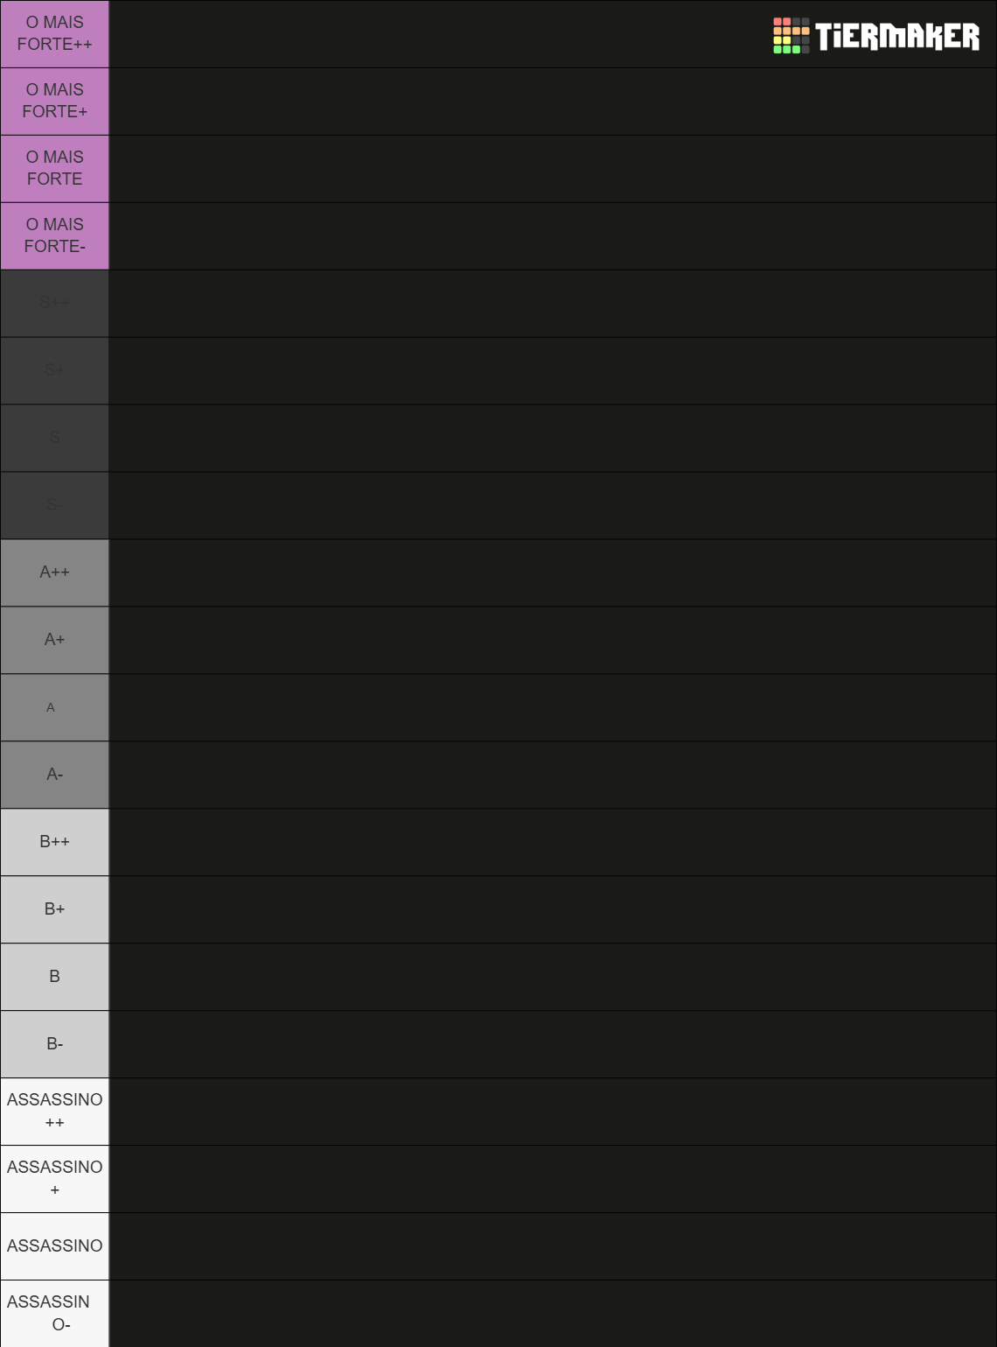Click the TierMaker logo
Screen dimensions: 997x1347
click(x=876, y=36)
